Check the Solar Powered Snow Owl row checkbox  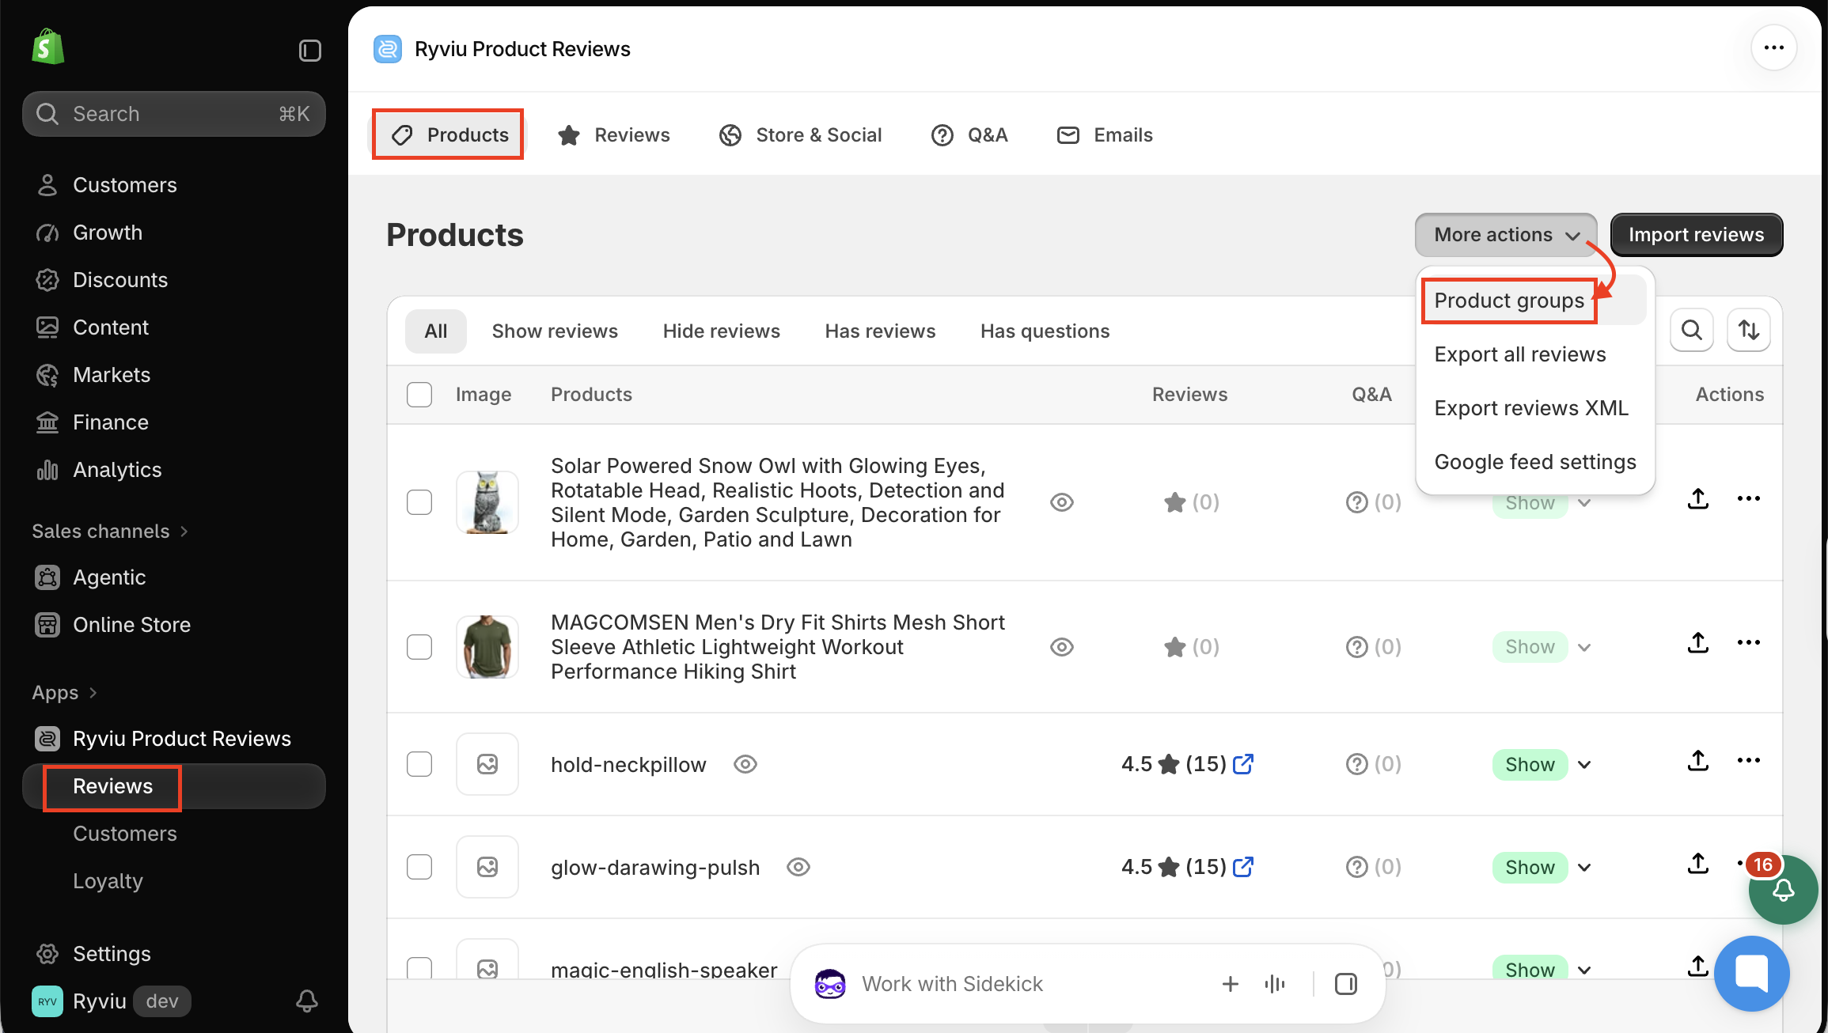(x=419, y=502)
